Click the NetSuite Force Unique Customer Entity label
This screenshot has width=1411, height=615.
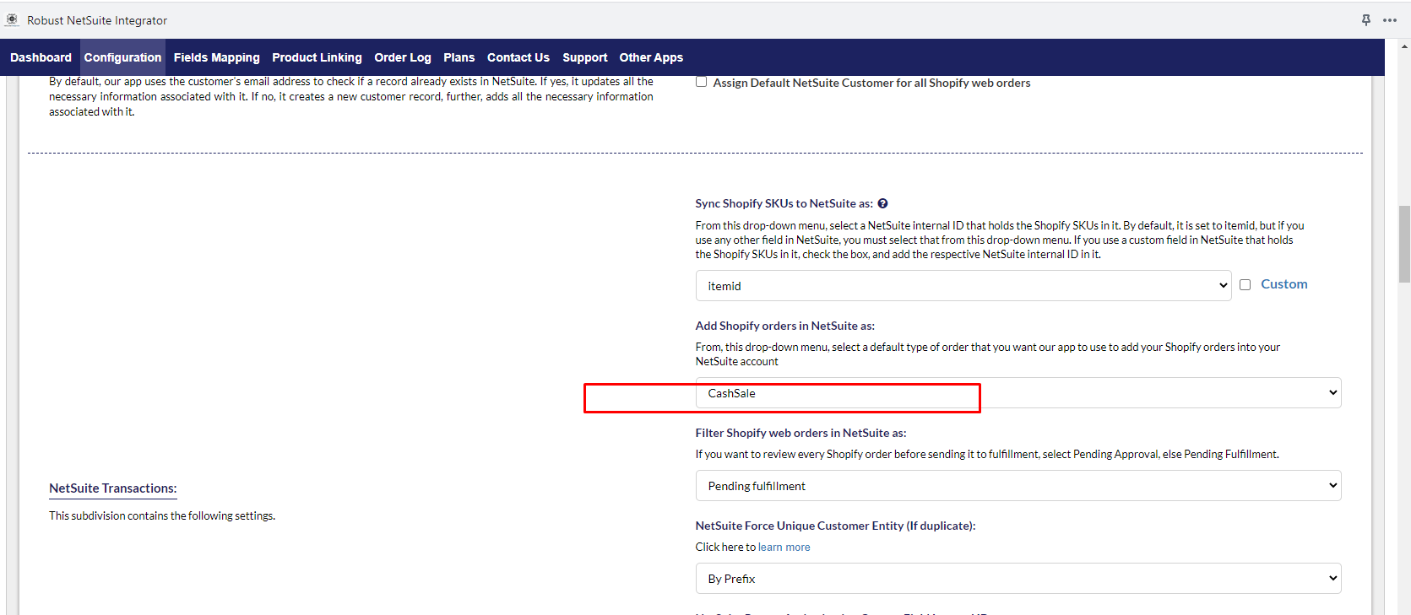(x=836, y=526)
